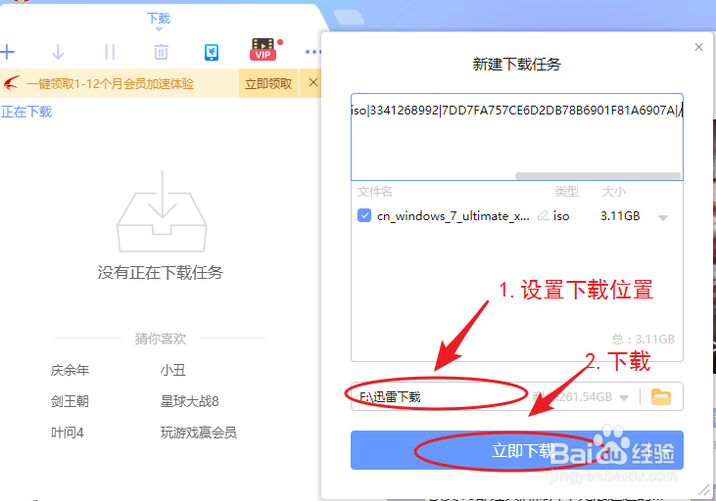The width and height of the screenshot is (716, 501).
Task: Click the rename pencil icon beside iso
Action: point(543,215)
